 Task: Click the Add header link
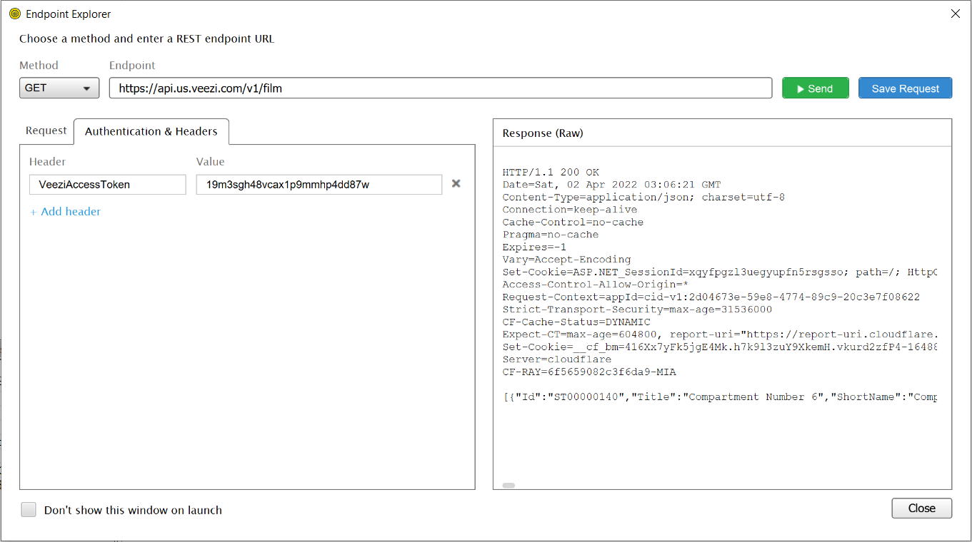(66, 212)
